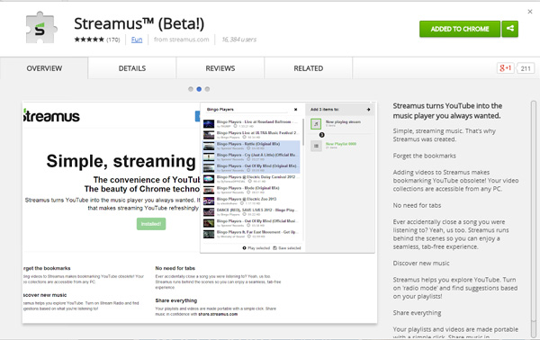Click the from streamus.com text
The height and width of the screenshot is (340, 540).
pyautogui.click(x=181, y=40)
